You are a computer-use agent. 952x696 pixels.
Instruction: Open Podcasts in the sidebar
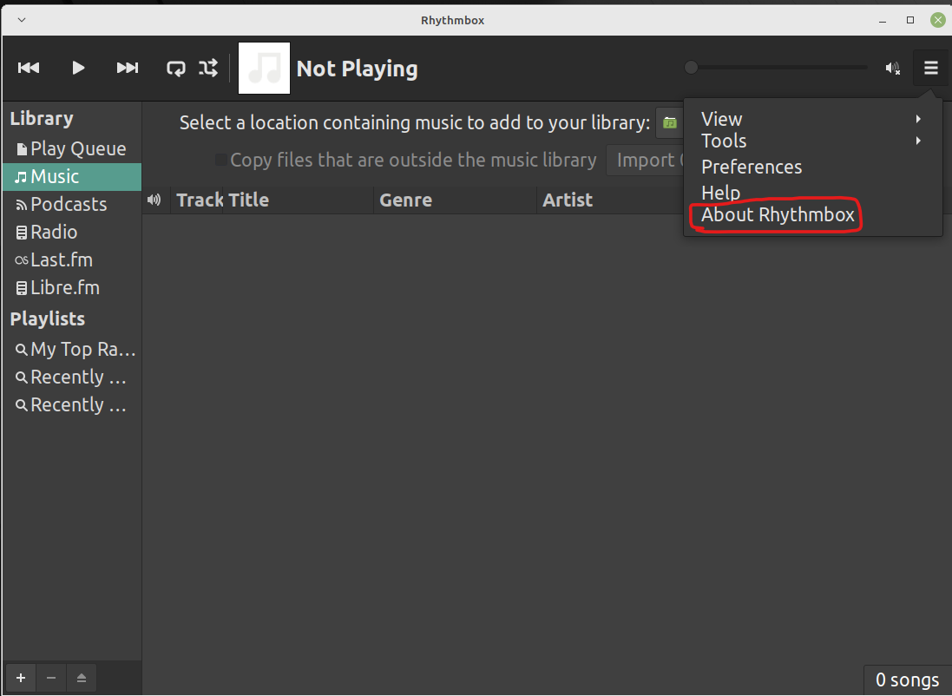click(72, 205)
